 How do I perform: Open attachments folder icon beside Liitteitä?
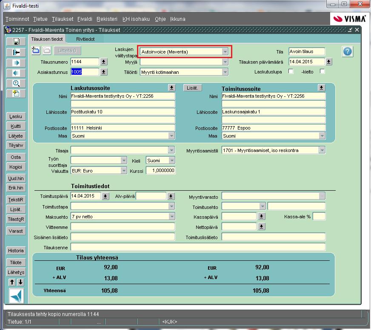coord(36,50)
